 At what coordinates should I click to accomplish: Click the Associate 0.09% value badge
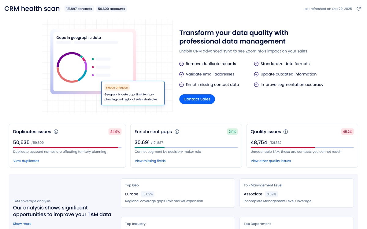point(271,194)
